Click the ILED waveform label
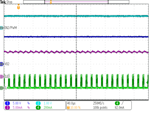 click(7, 76)
